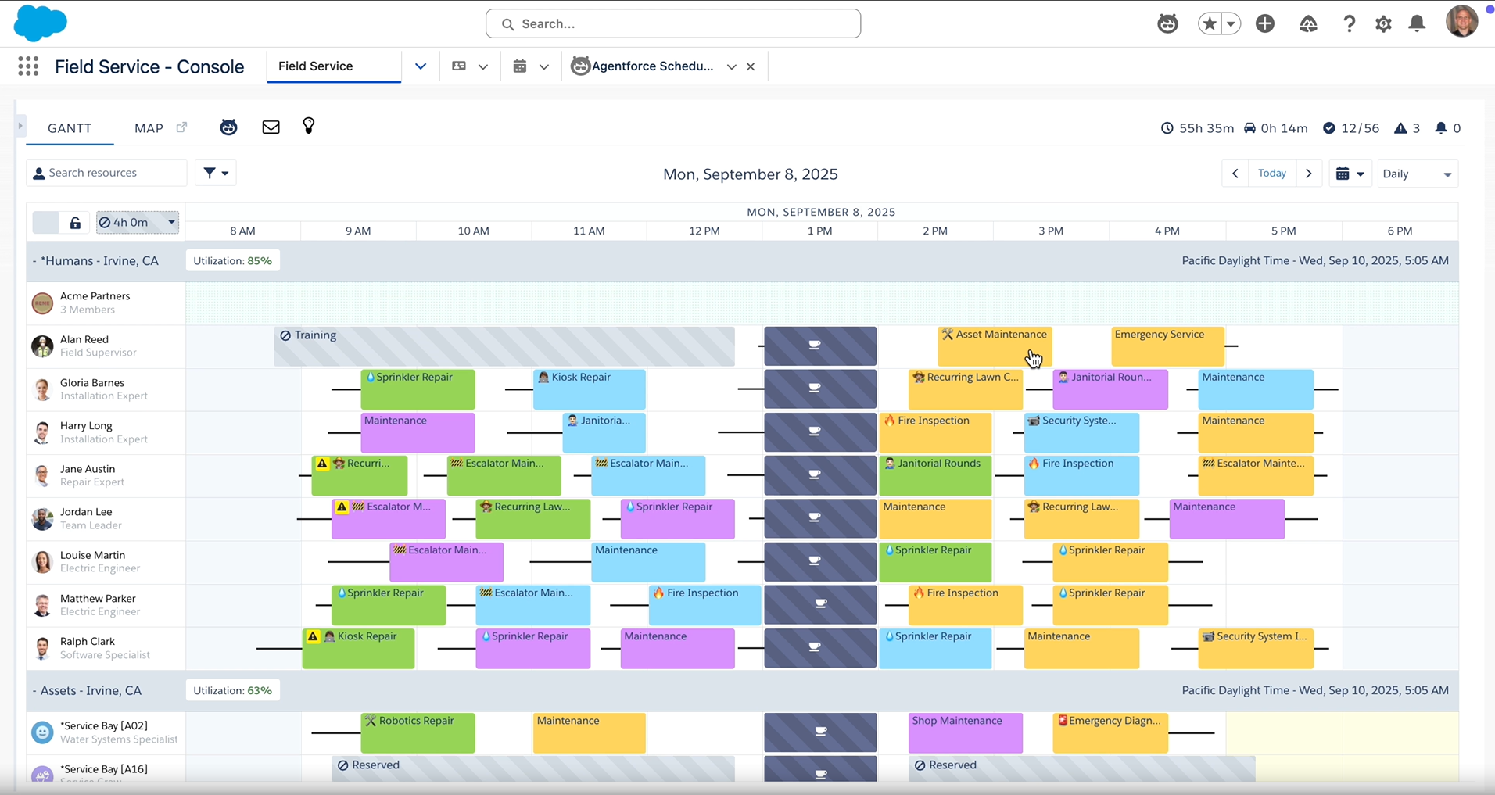Open the envelope messages icon
Viewport: 1495px width, 795px height.
click(271, 127)
